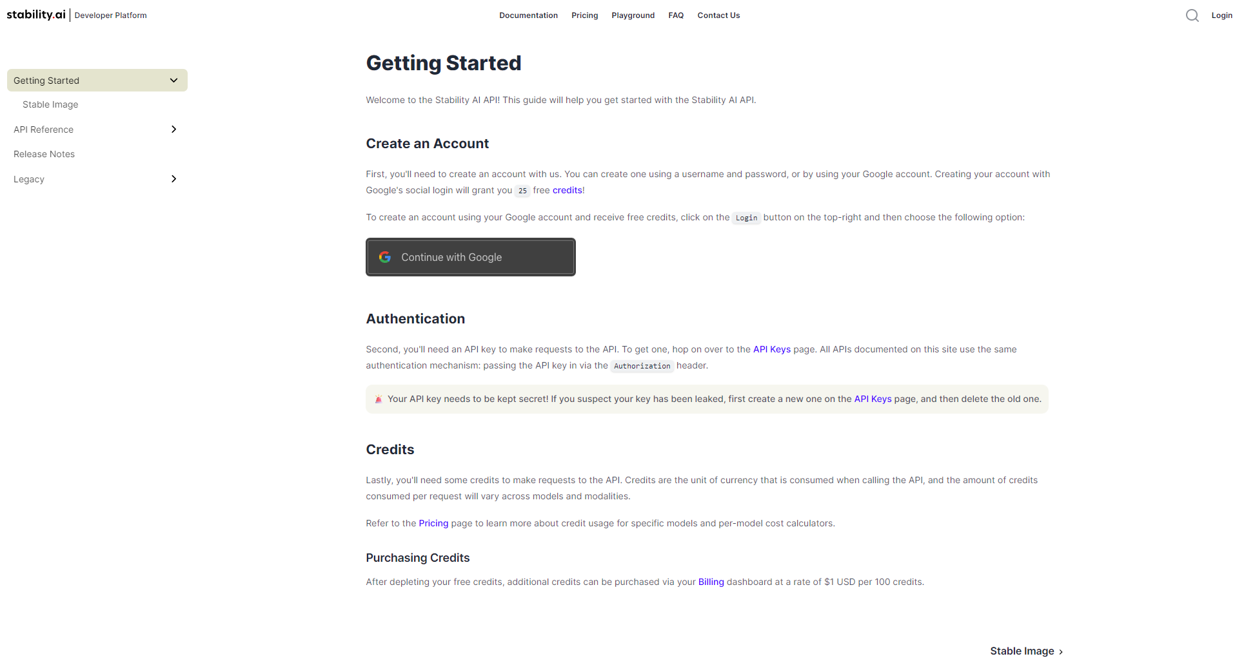Screen dimensions: 1235x661
Task: Go to the Playground nav item
Action: [x=633, y=15]
